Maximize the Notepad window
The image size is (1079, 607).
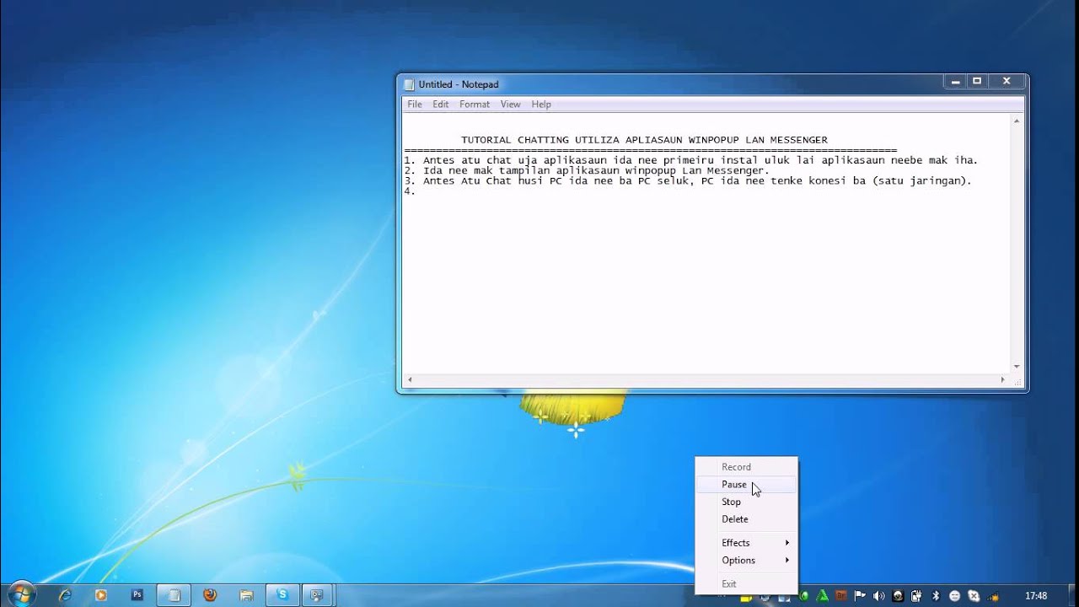(x=977, y=82)
